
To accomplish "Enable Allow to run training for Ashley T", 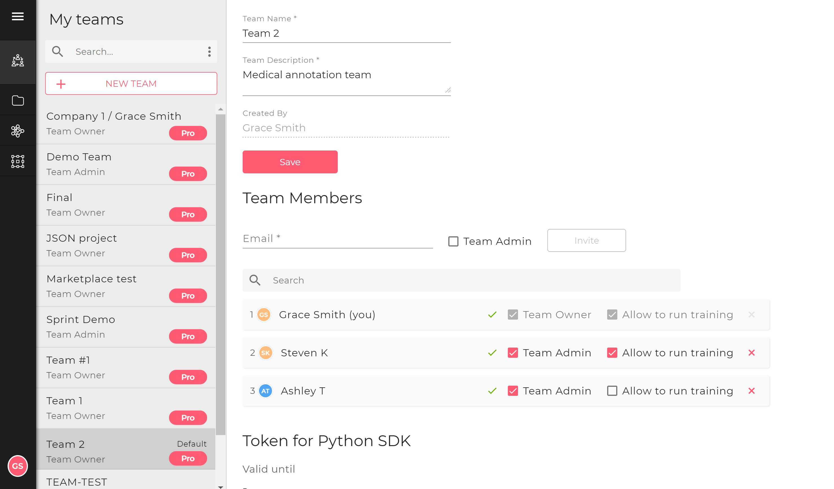I will pos(612,391).
